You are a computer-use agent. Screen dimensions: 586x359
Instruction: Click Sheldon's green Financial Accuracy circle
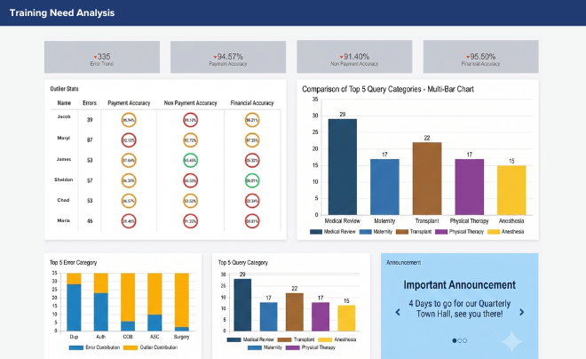252,180
